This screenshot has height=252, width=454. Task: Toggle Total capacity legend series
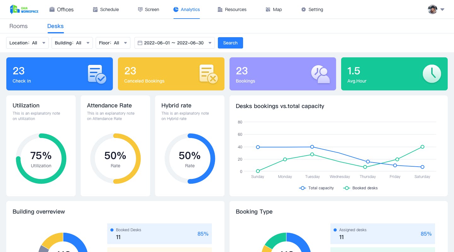(317, 188)
